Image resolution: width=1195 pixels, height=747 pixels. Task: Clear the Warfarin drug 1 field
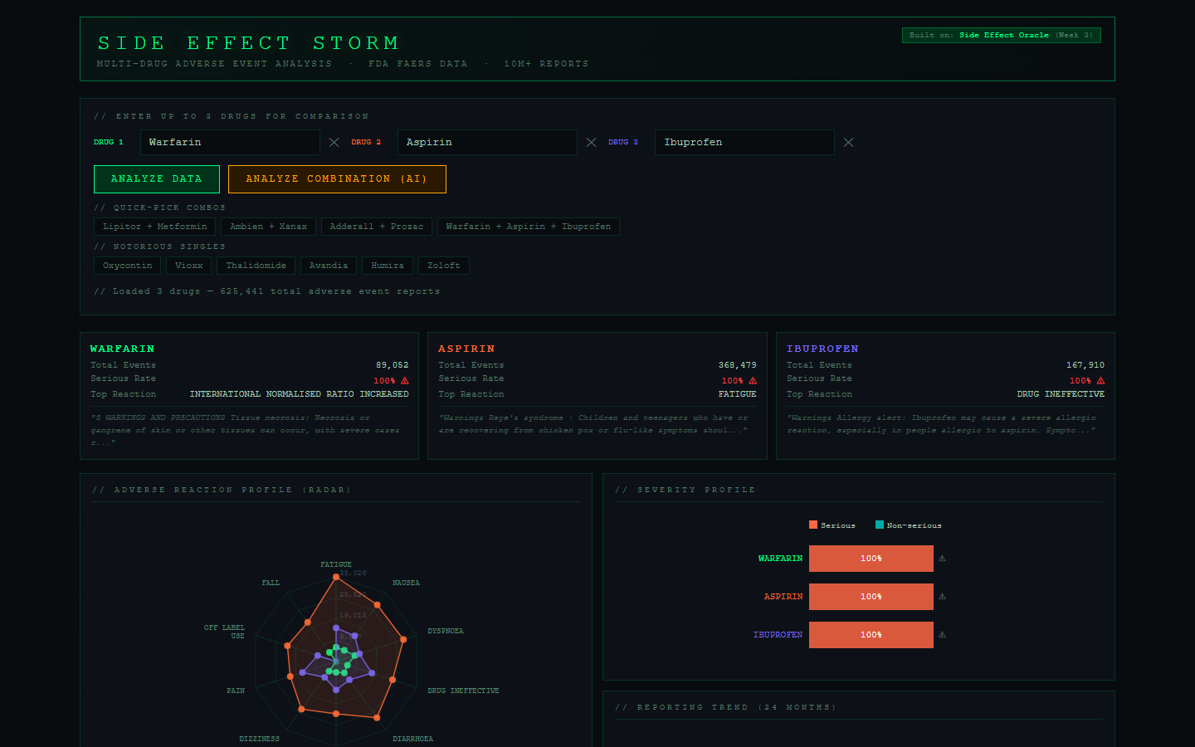(334, 143)
